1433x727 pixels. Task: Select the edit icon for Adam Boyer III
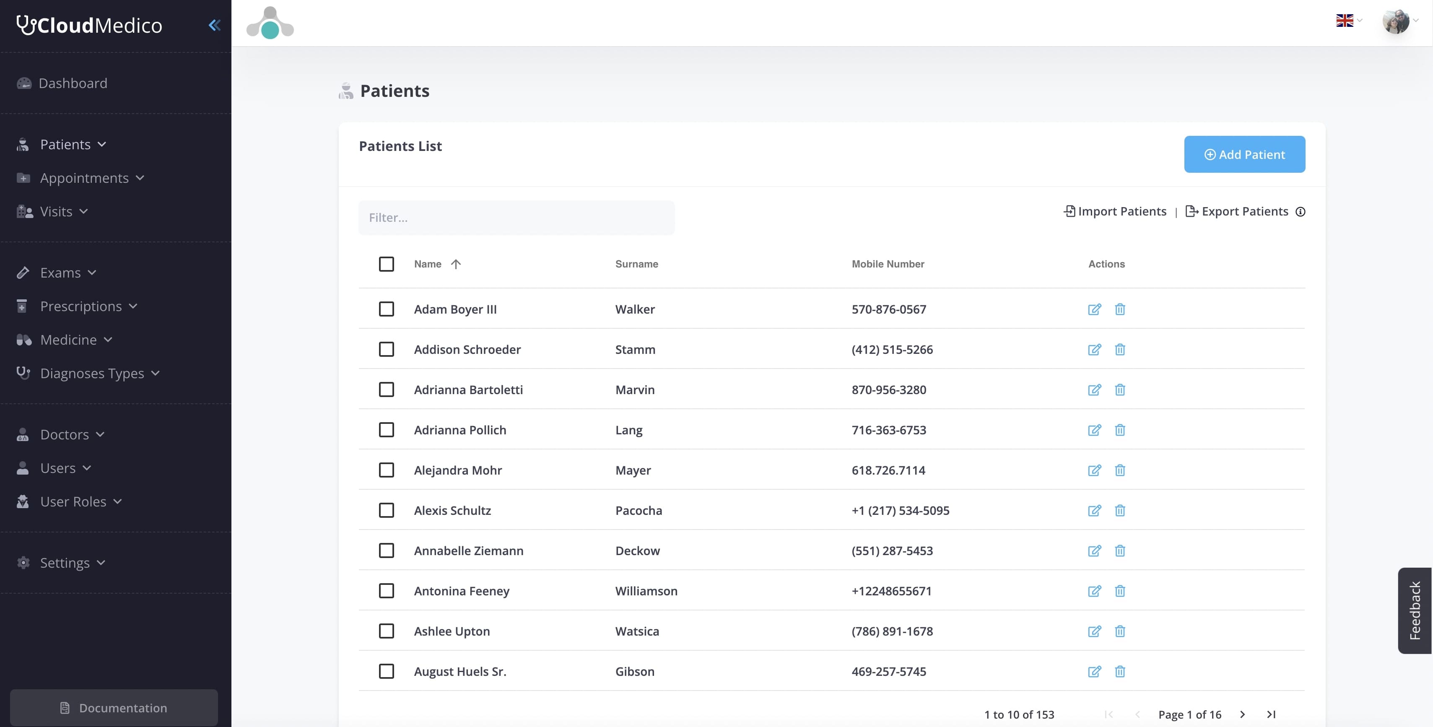[x=1094, y=309]
